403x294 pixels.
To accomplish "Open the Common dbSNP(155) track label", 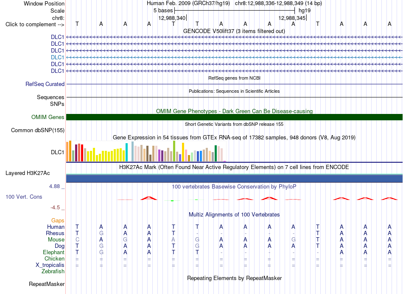I will coord(38,130).
